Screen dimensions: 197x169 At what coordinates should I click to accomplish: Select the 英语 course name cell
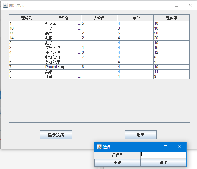[x=63, y=72]
